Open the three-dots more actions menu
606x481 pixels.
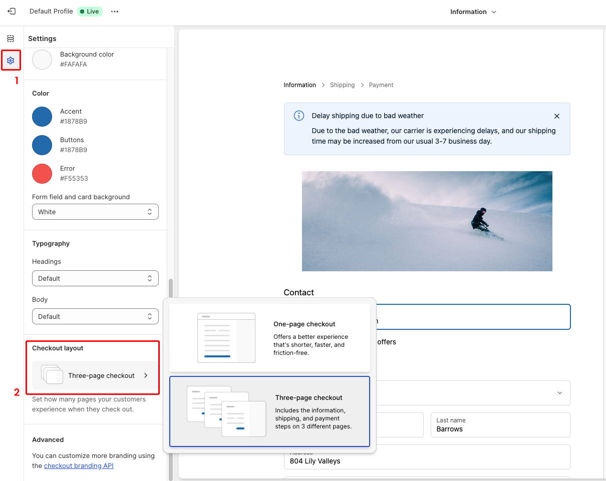[115, 12]
